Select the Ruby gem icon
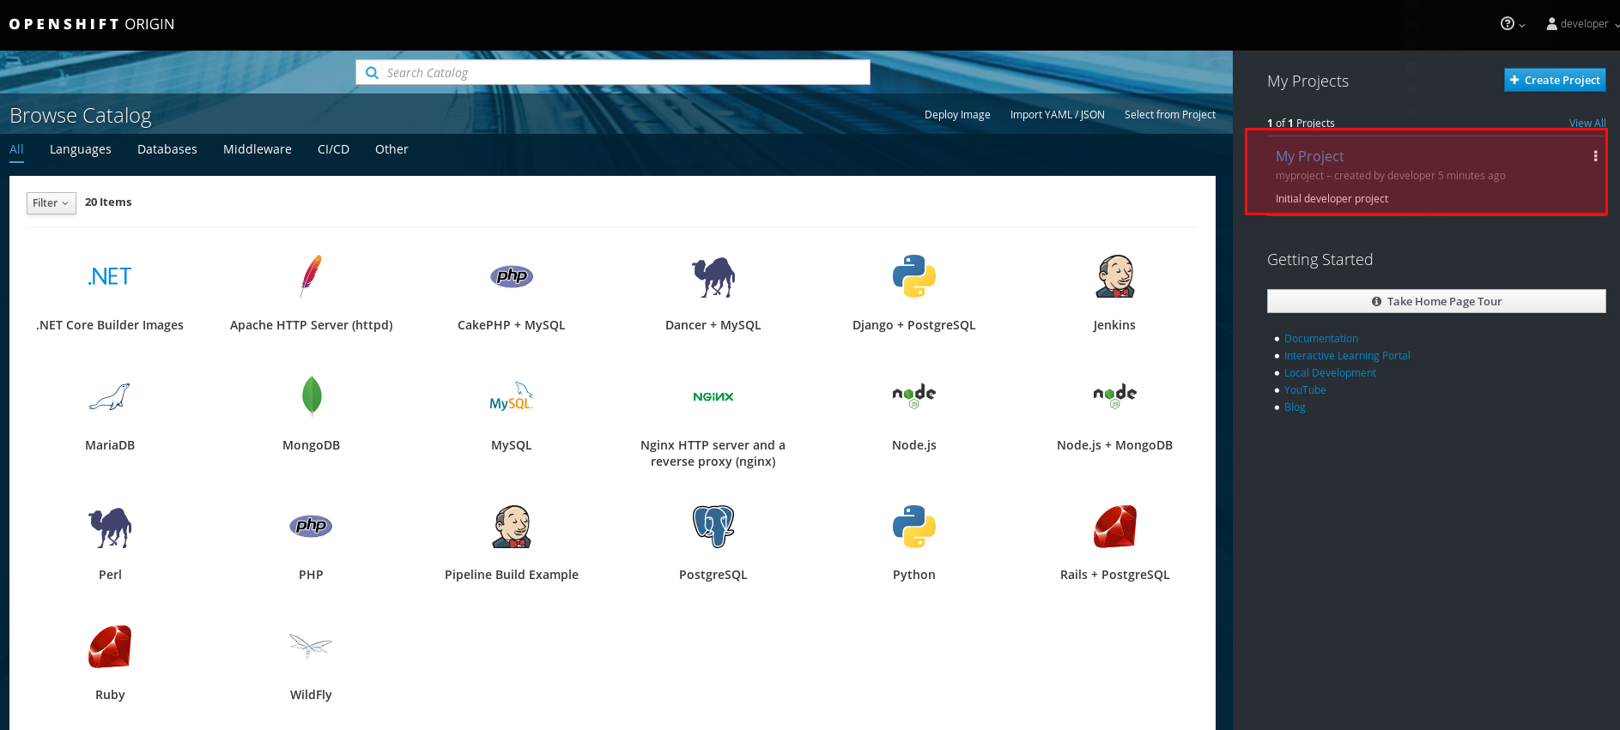 click(x=110, y=646)
